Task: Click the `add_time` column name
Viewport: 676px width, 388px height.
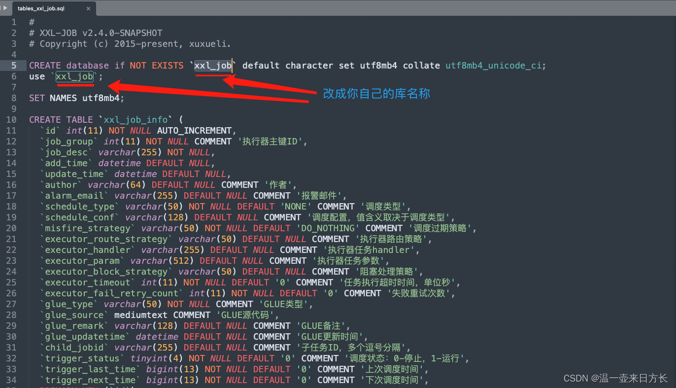Action: click(67, 163)
